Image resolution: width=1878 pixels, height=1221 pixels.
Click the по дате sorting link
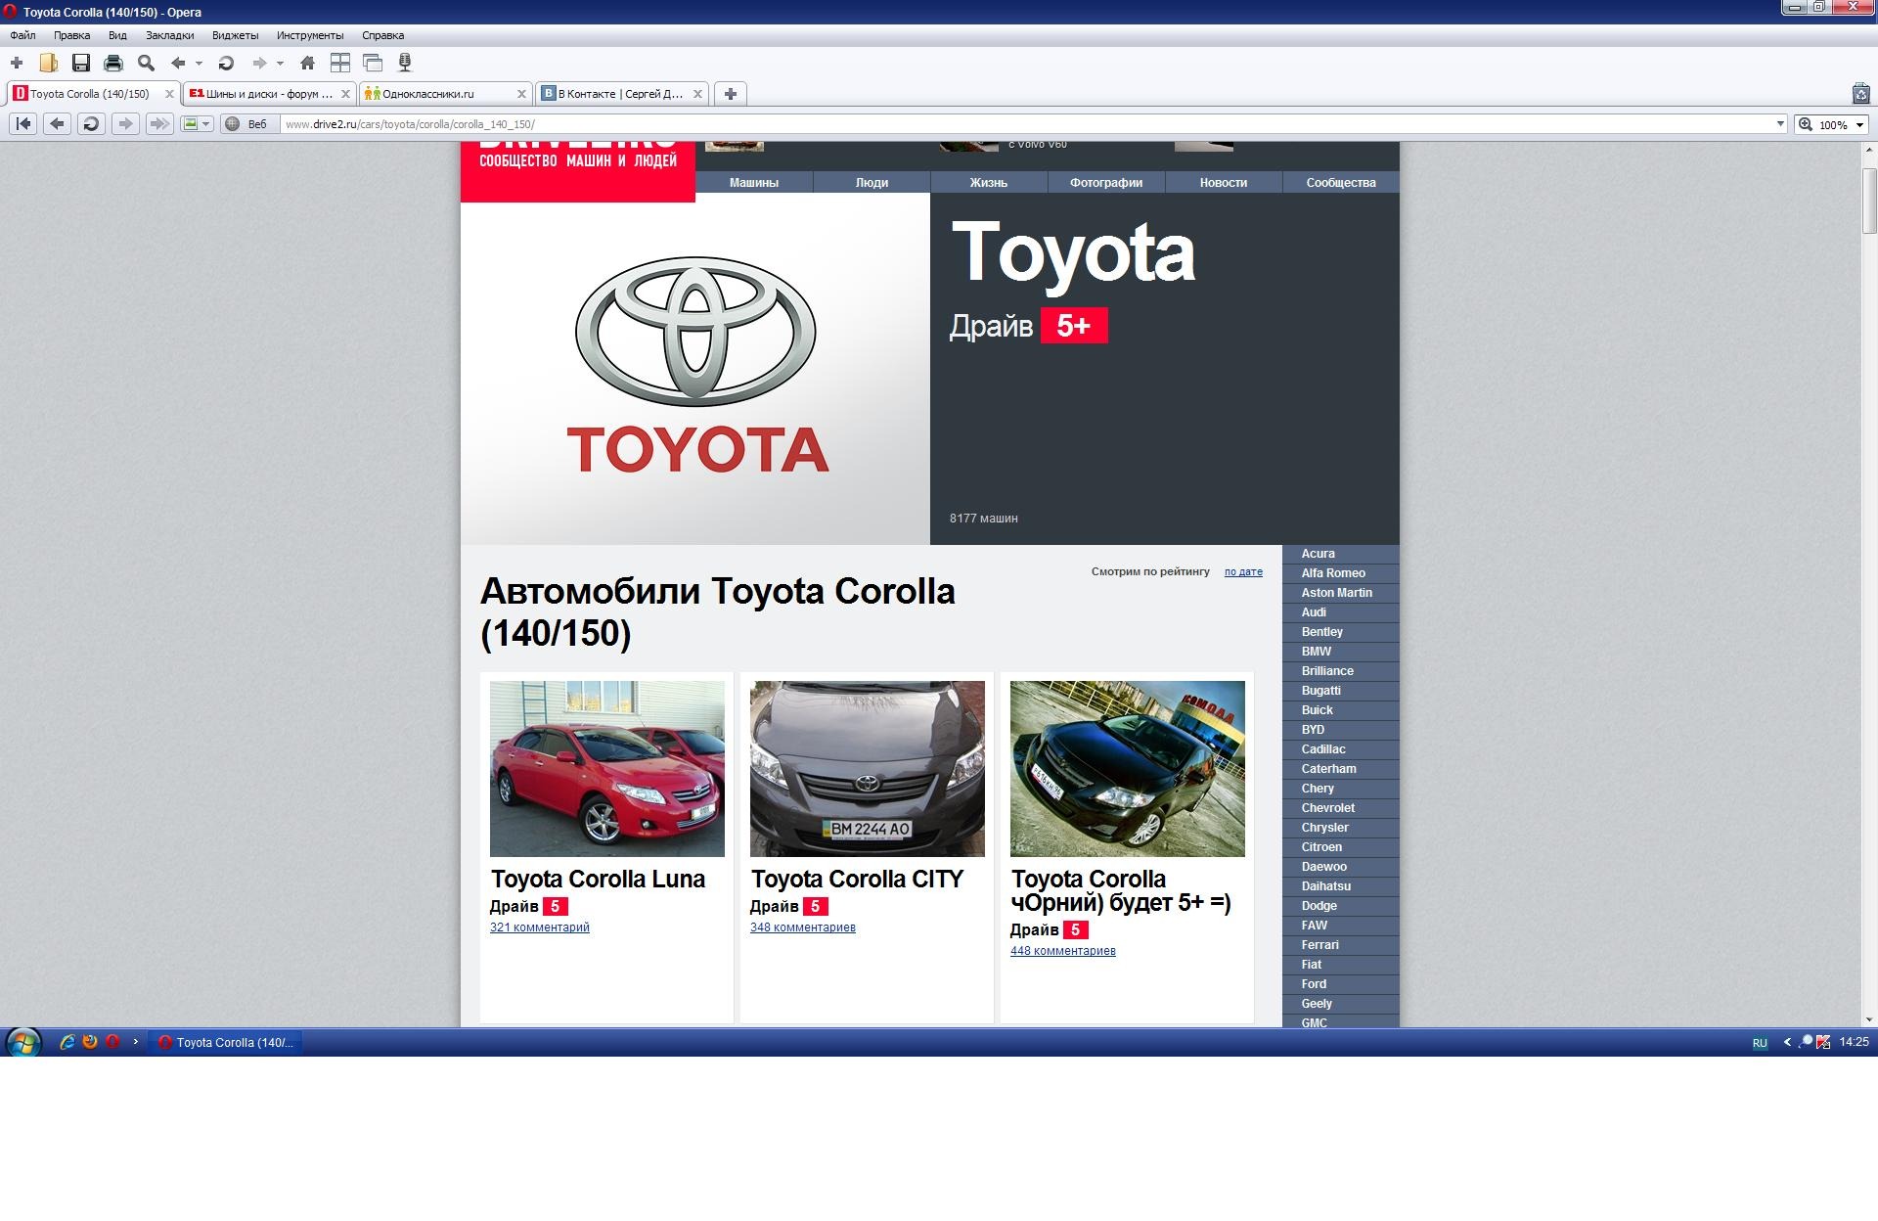coord(1238,570)
